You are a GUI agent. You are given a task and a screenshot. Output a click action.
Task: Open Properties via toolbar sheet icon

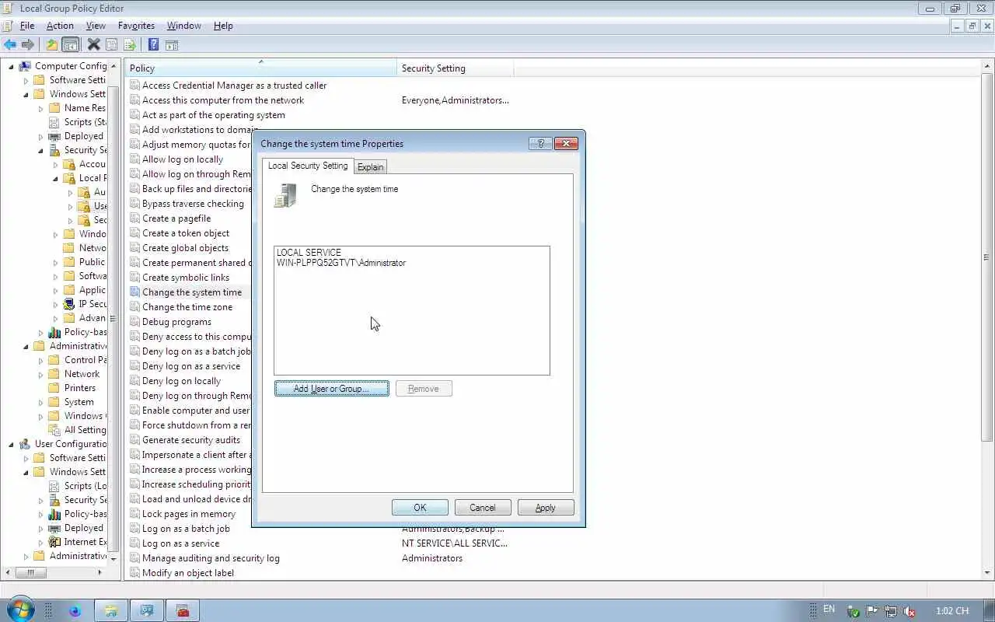point(112,45)
